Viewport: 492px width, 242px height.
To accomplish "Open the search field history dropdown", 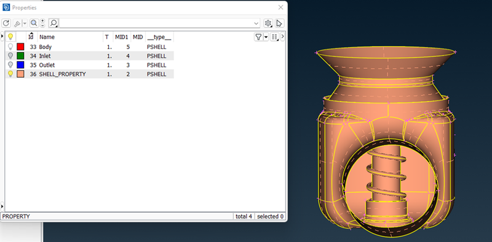I will point(256,23).
